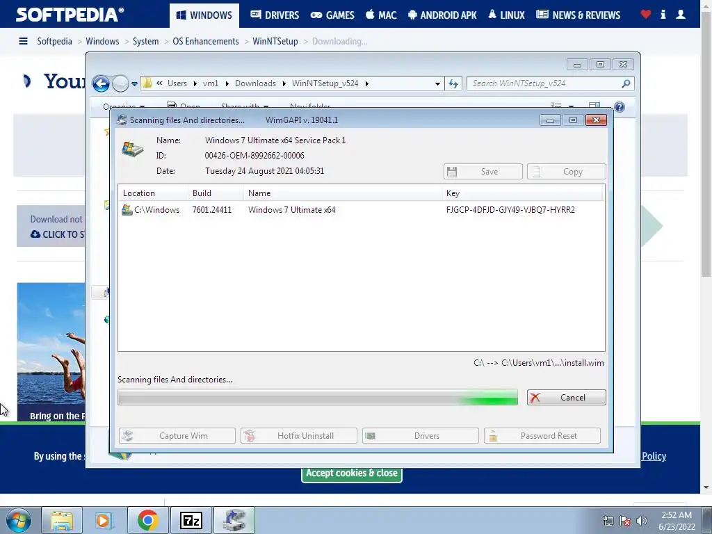712x534 pixels.
Task: Open File Explorer from the taskbar
Action: (x=62, y=520)
